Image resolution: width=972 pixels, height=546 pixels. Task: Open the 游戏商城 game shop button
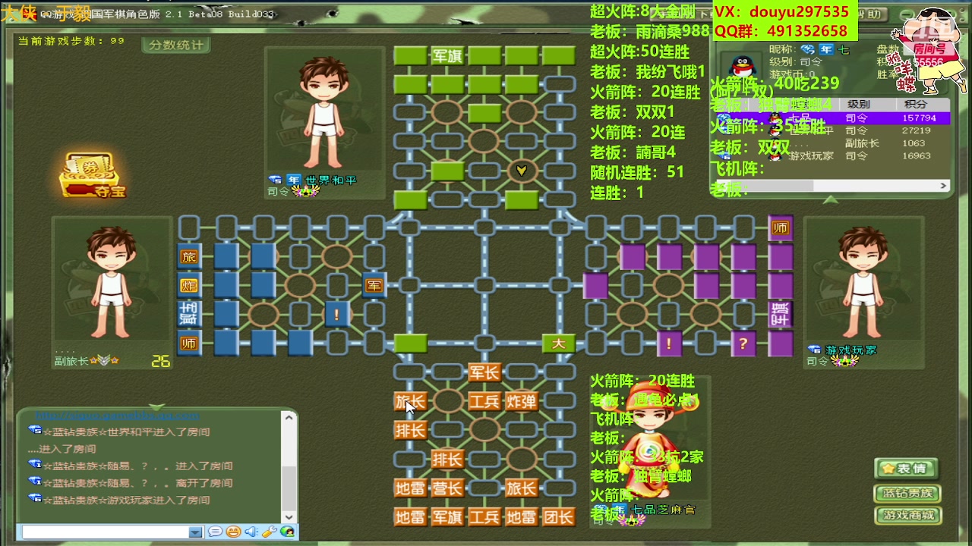pos(908,516)
